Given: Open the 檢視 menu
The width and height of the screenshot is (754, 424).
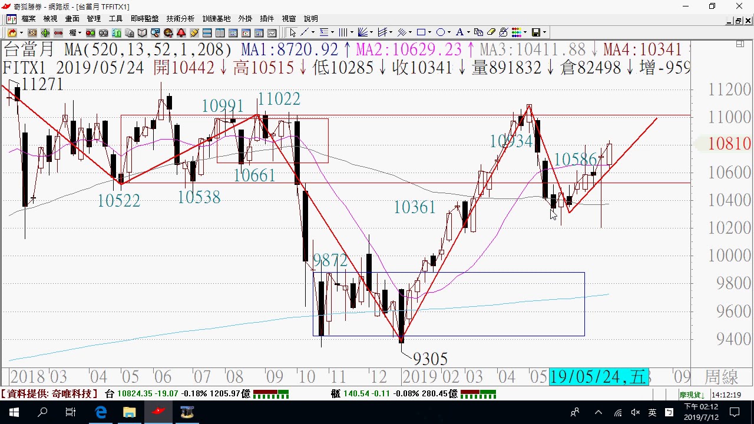Looking at the screenshot, I should click(x=50, y=19).
